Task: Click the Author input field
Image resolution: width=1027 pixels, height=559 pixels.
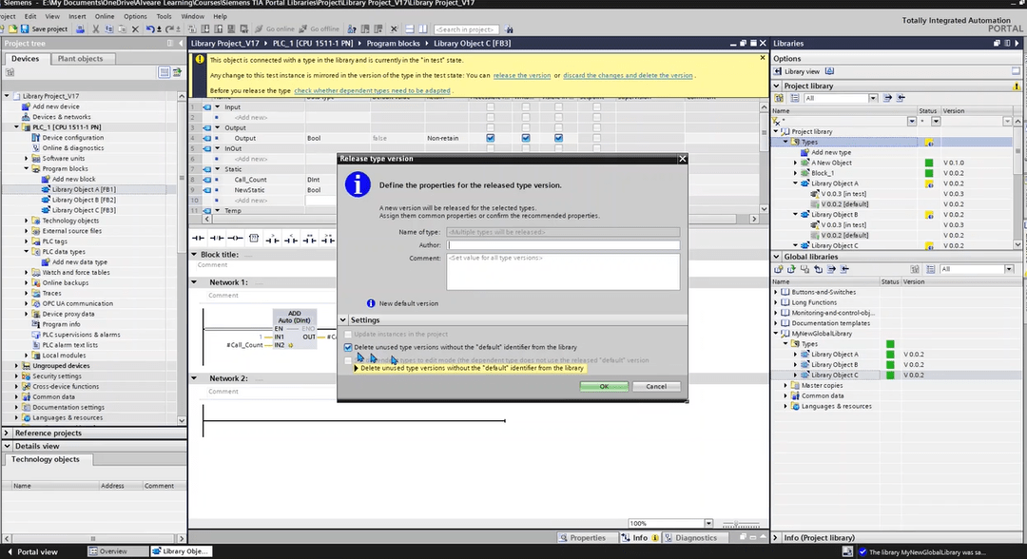Action: pyautogui.click(x=563, y=245)
